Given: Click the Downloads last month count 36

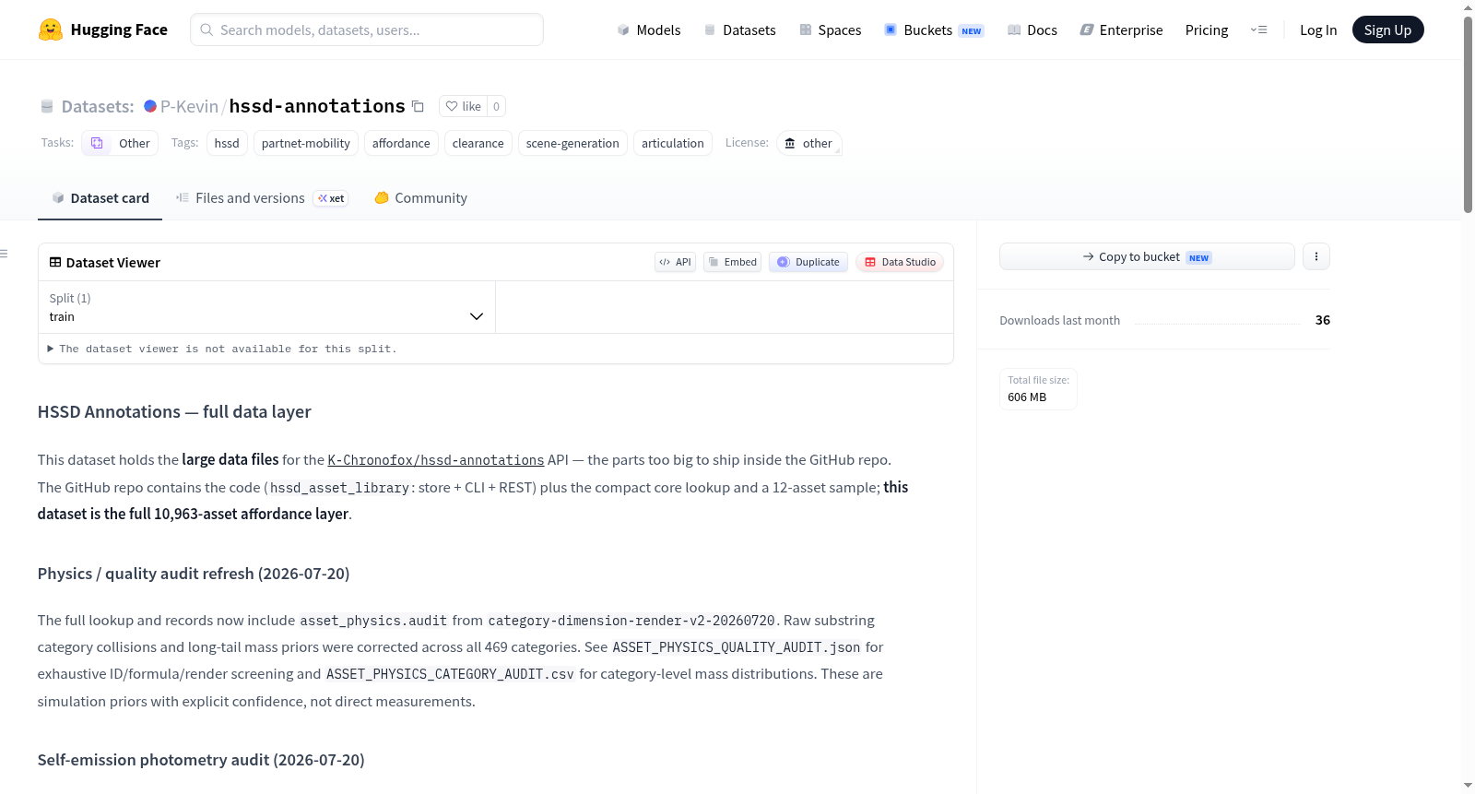Looking at the screenshot, I should [x=1323, y=320].
